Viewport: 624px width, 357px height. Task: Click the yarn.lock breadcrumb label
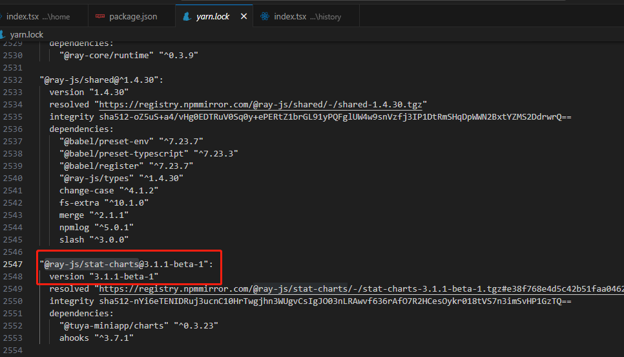click(x=26, y=34)
